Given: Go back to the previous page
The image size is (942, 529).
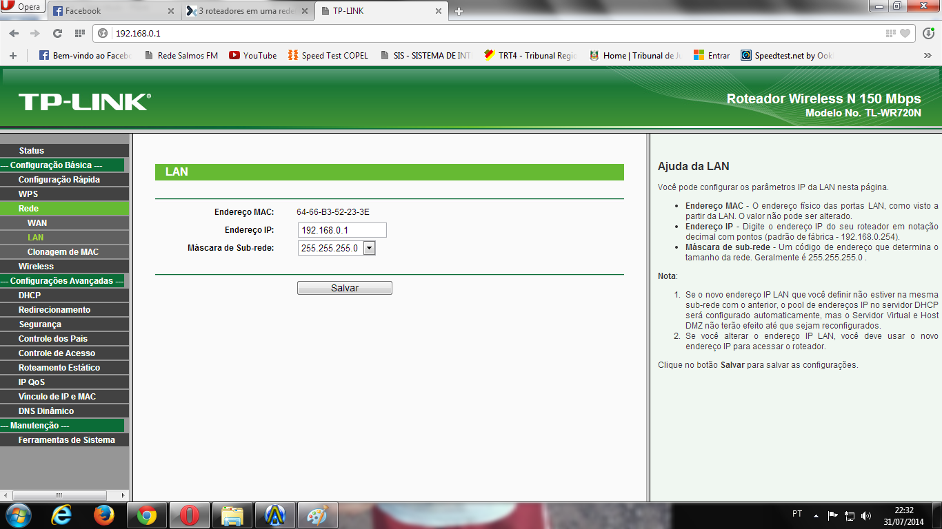Looking at the screenshot, I should tap(14, 33).
